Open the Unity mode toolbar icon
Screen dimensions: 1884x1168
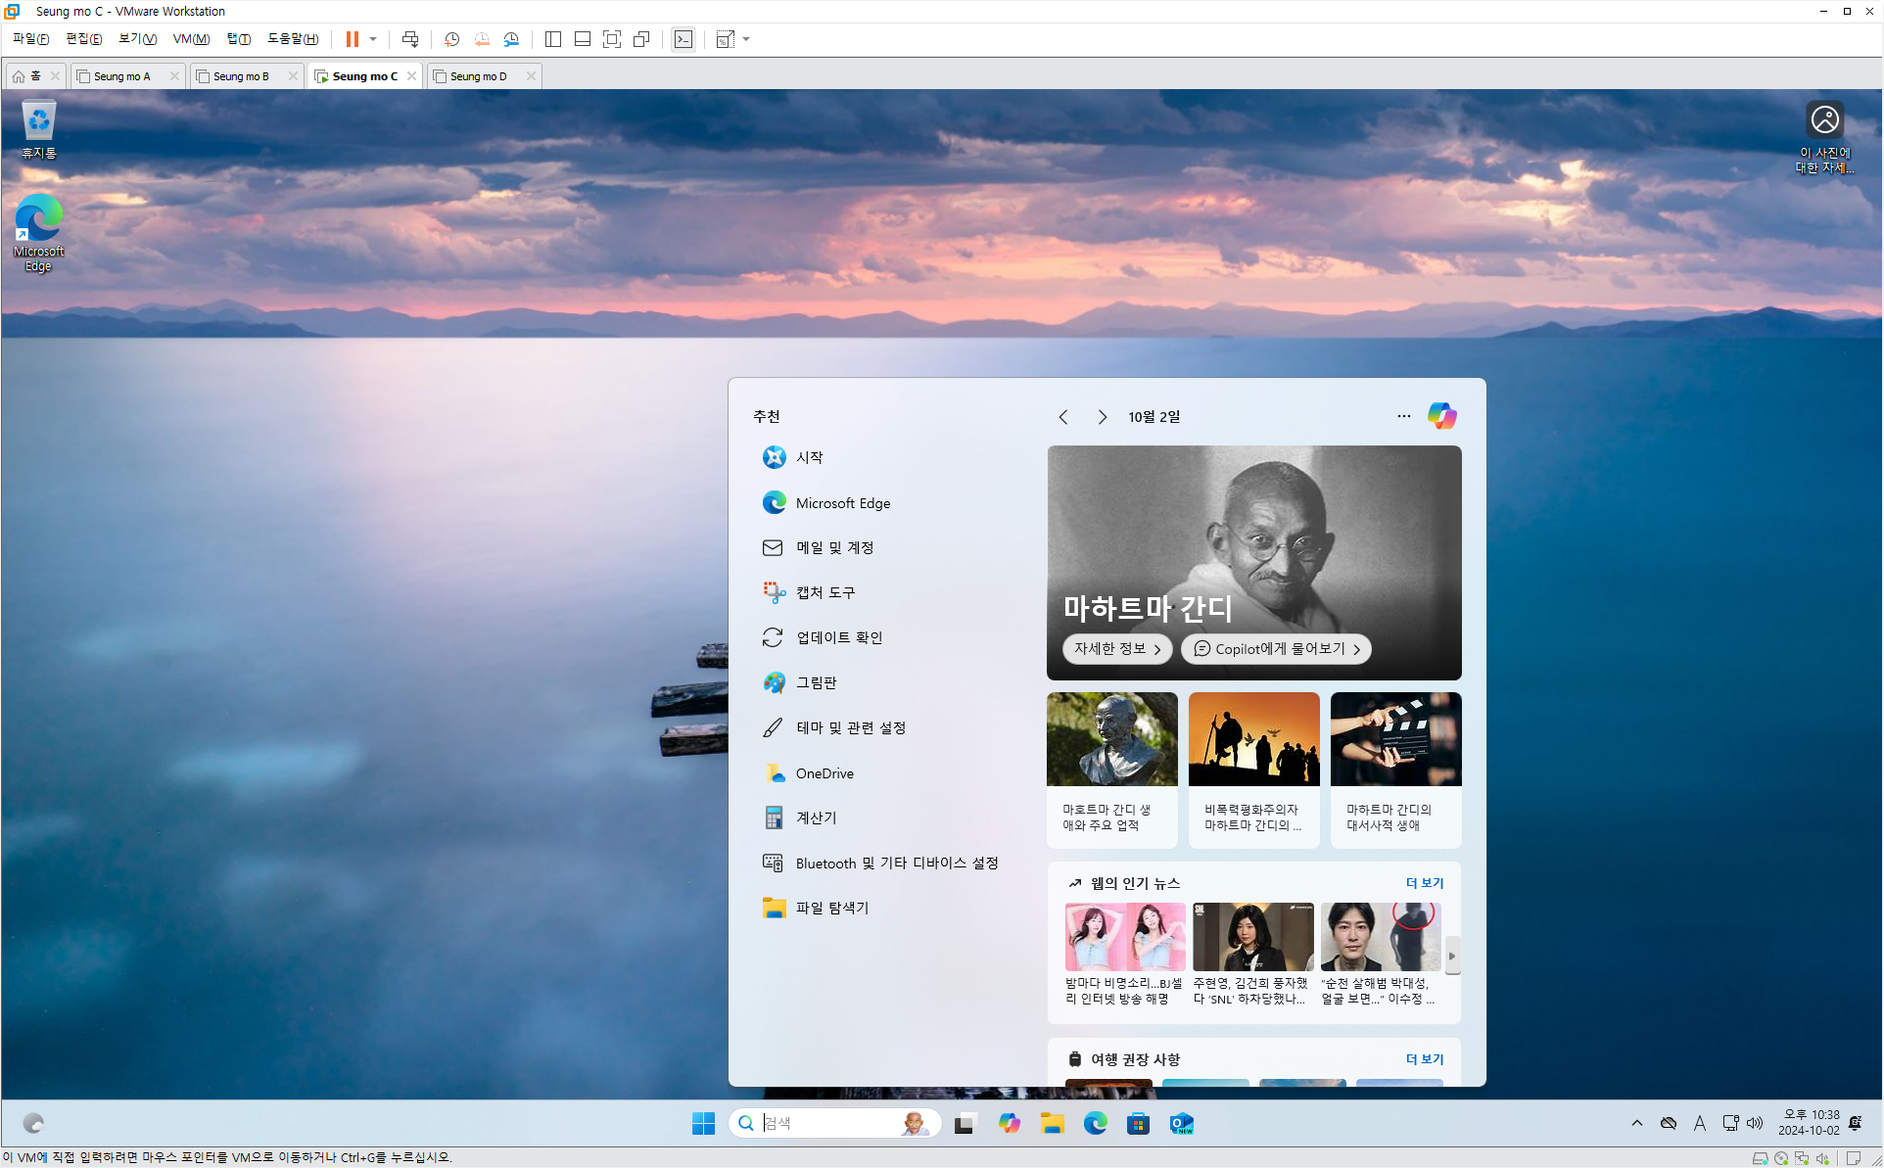(x=641, y=39)
